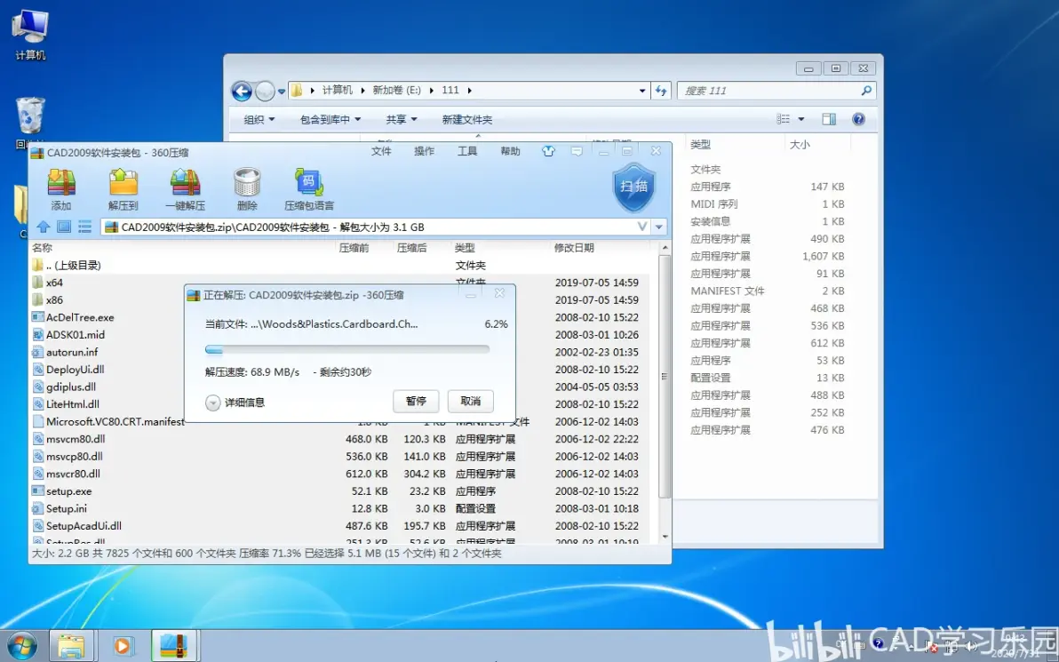Click 计算机 in the address breadcrumb
This screenshot has height=662, width=1059.
pos(337,90)
